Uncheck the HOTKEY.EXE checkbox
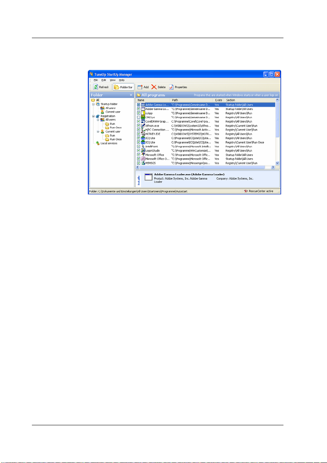This screenshot has width=327, height=463. click(x=138, y=134)
